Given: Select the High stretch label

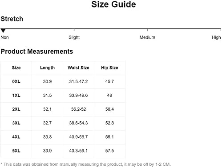Looking at the screenshot, I should [x=216, y=37].
